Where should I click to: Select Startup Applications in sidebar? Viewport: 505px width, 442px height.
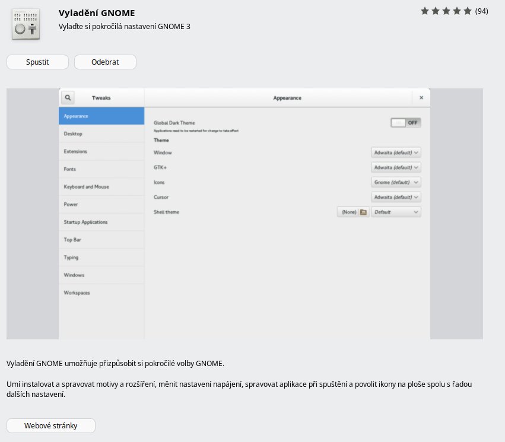coord(101,222)
